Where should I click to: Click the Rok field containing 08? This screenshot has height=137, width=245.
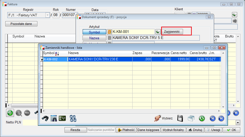pos(56,15)
